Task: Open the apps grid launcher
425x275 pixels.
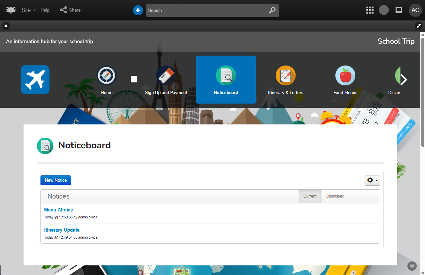Action: tap(370, 10)
